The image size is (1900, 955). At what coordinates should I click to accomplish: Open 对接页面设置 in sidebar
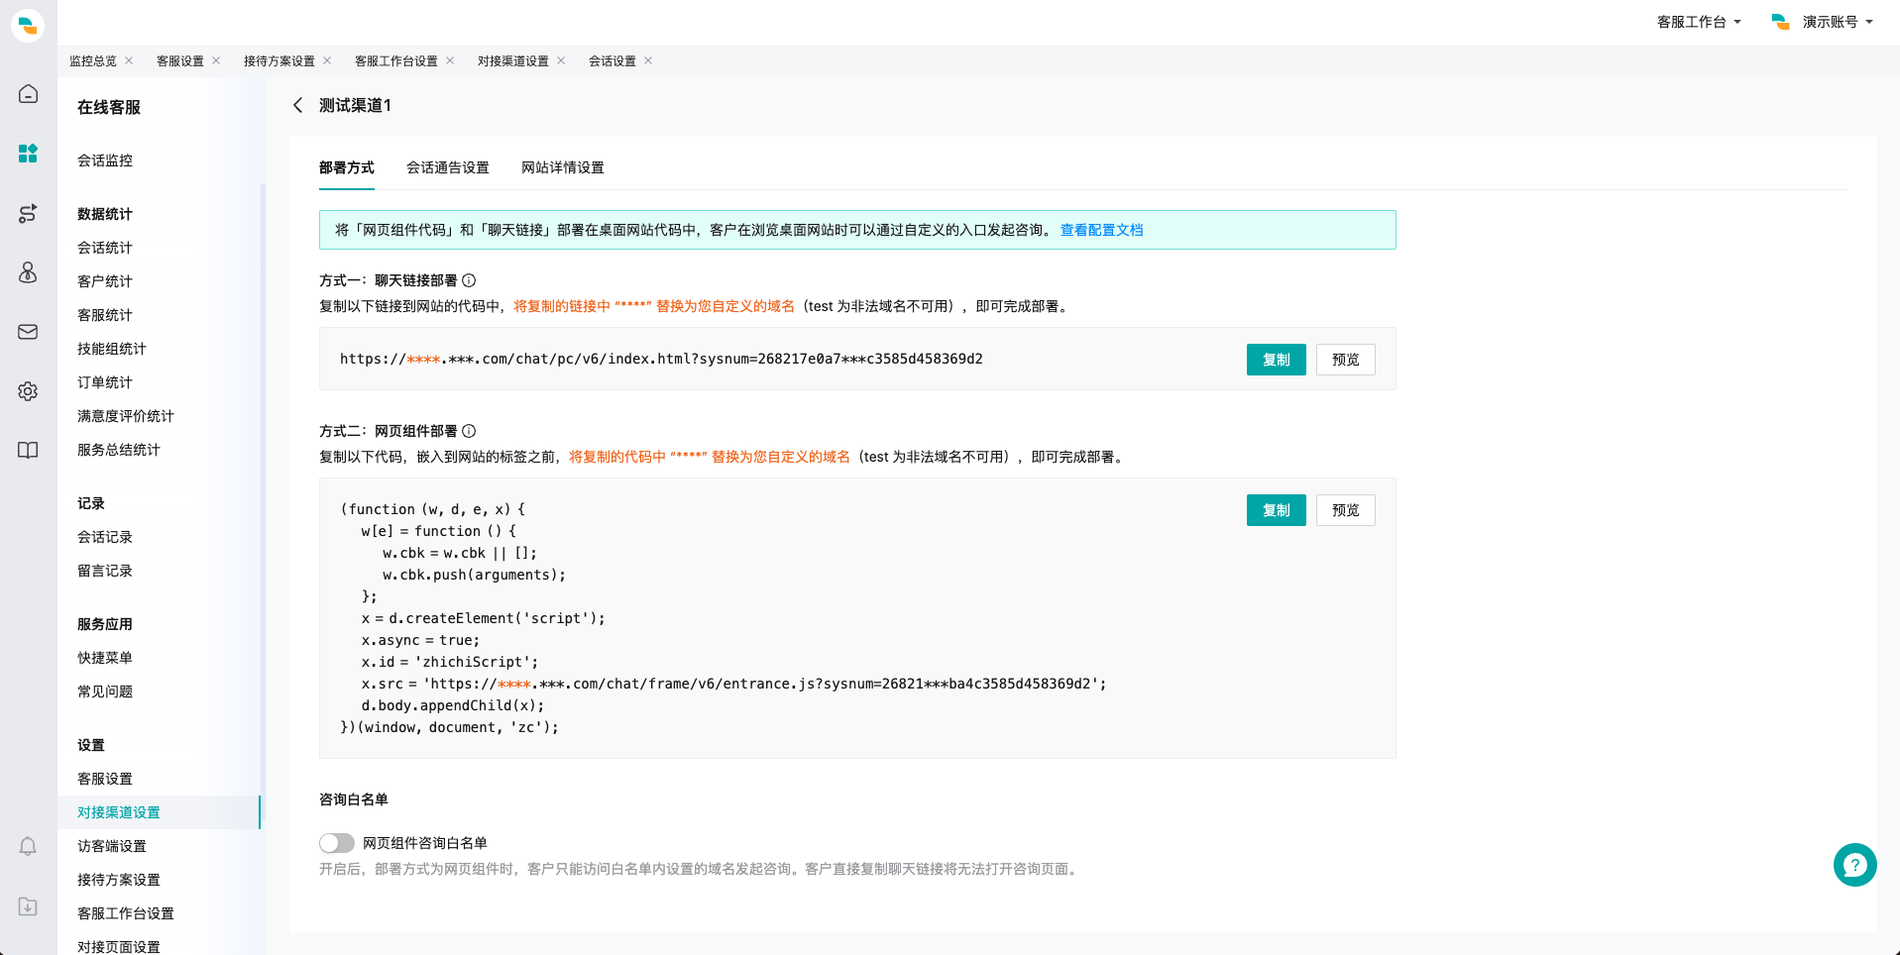coord(119,946)
